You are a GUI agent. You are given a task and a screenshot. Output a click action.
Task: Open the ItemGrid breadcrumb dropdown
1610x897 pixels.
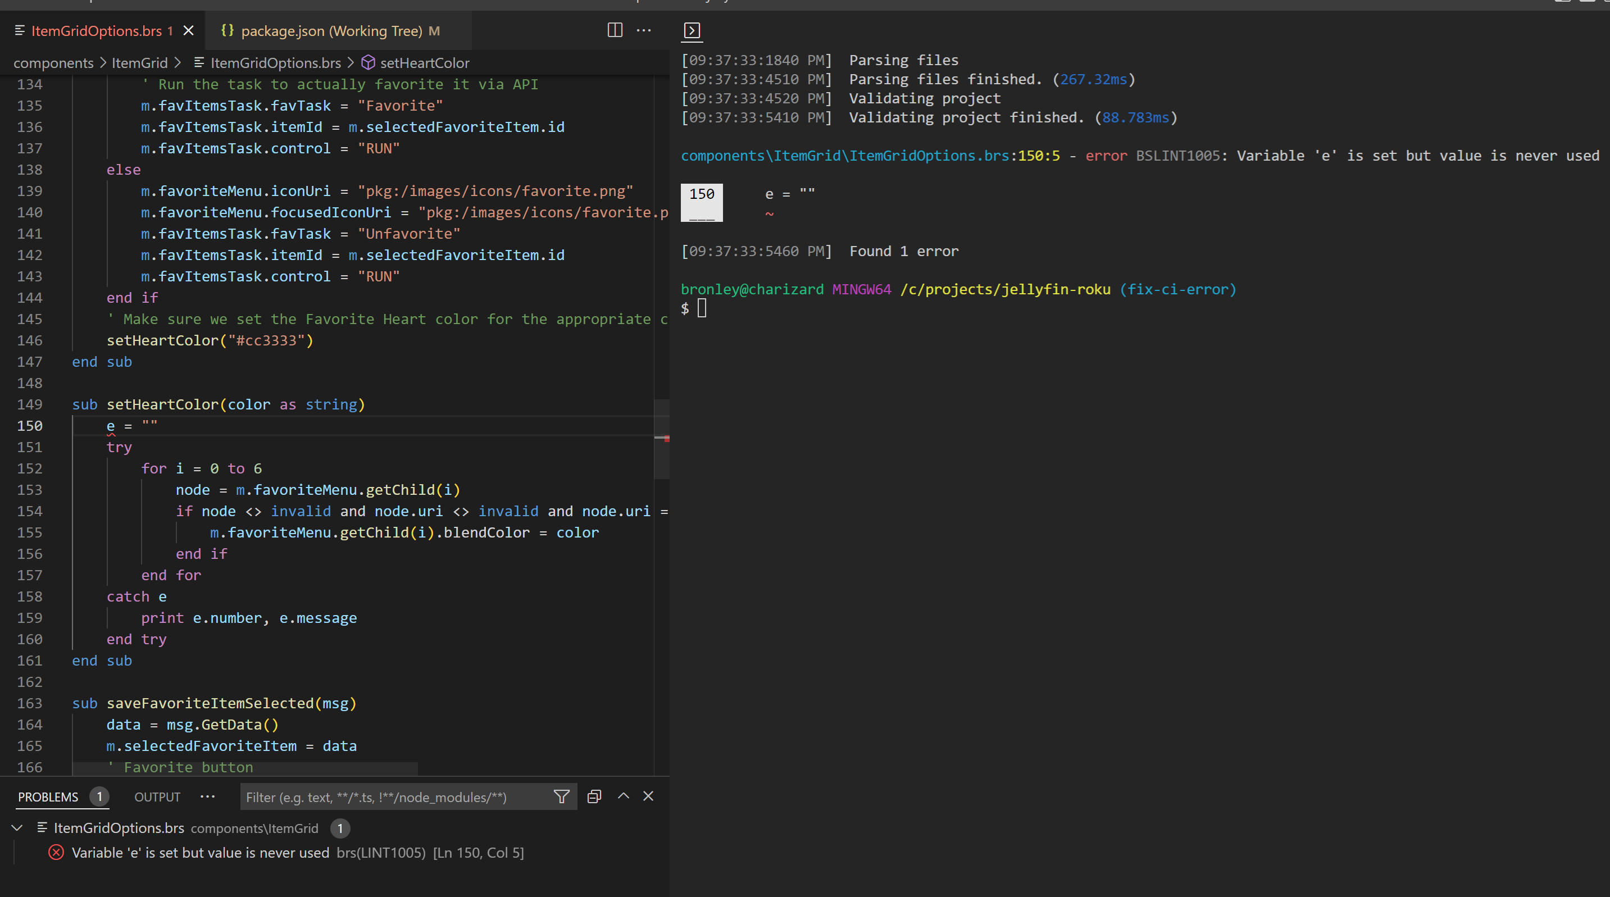139,62
